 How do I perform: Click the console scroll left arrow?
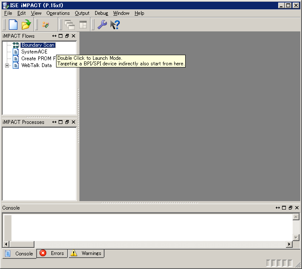click(6, 244)
